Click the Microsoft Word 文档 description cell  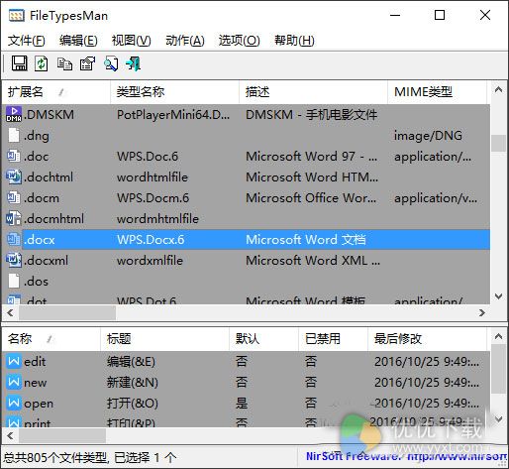[x=306, y=240]
